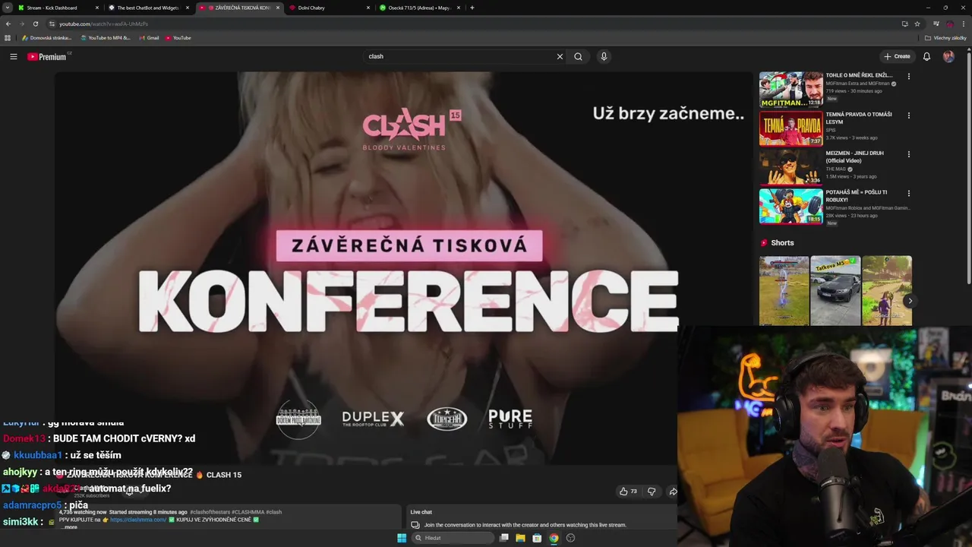The width and height of the screenshot is (972, 547).
Task: Dislike the live stream video
Action: tap(651, 492)
